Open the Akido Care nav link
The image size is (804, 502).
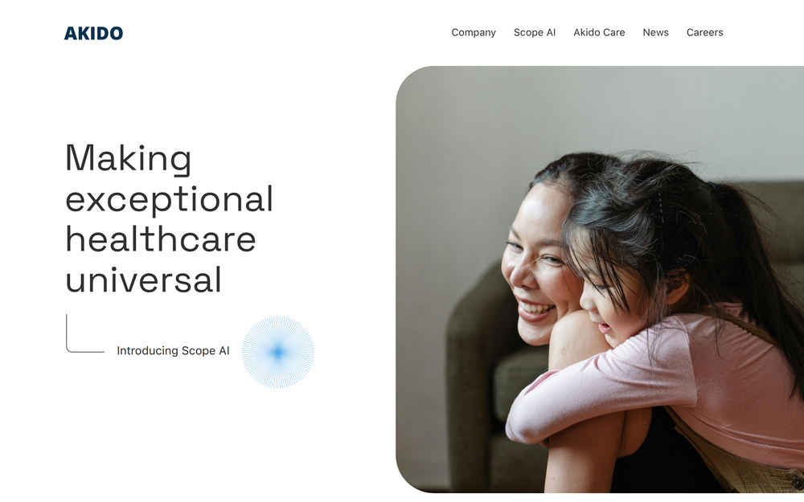click(599, 32)
